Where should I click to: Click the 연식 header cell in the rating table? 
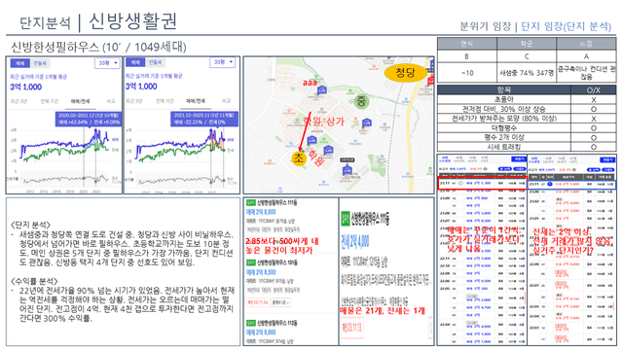467,44
